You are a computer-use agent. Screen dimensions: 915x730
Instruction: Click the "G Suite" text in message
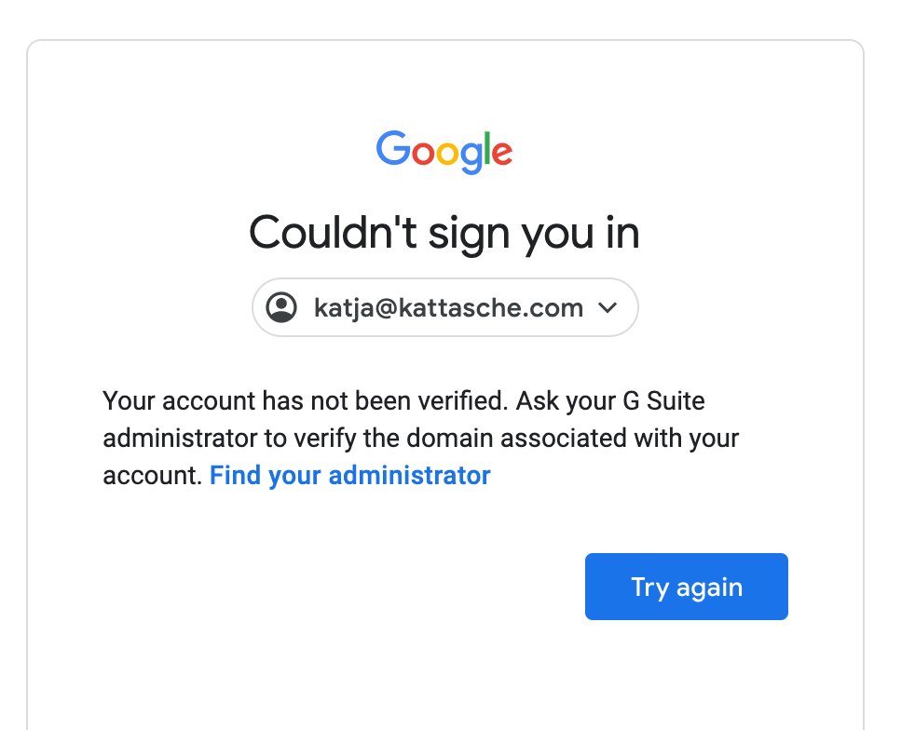click(663, 401)
